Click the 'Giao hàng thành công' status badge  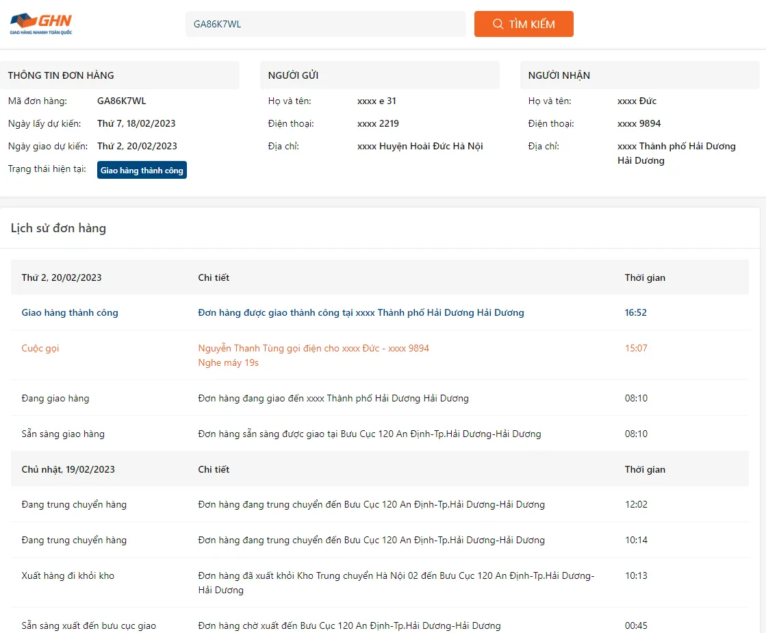pyautogui.click(x=142, y=171)
